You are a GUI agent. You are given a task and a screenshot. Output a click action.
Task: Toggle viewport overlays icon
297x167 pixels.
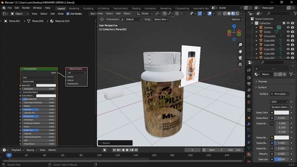point(210,13)
